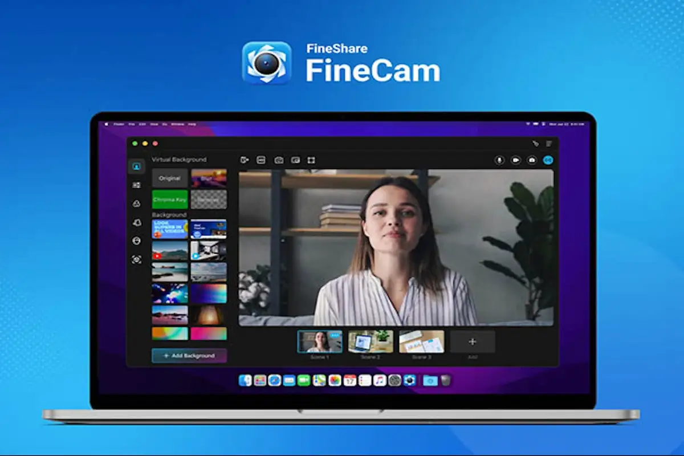Open the FineCam icon in the Dock
Image resolution: width=684 pixels, height=456 pixels.
coord(410,380)
